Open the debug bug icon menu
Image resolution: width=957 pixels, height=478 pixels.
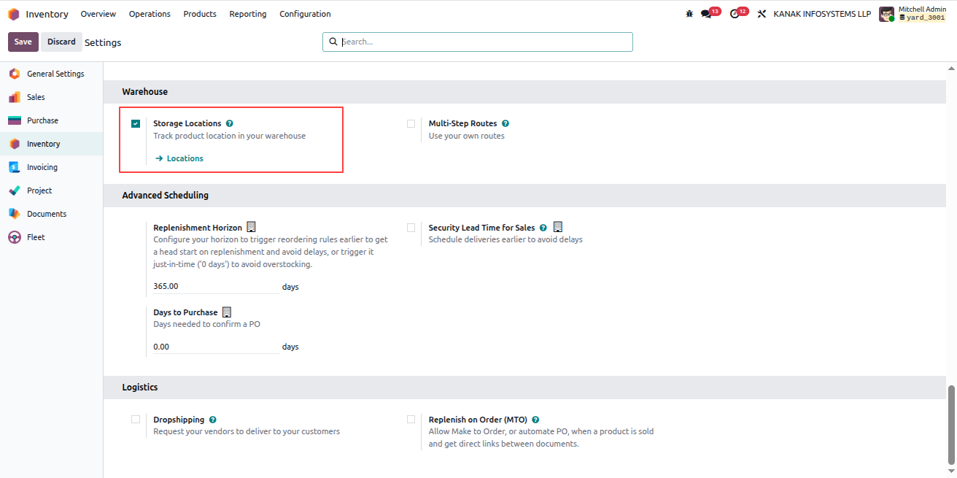click(689, 14)
